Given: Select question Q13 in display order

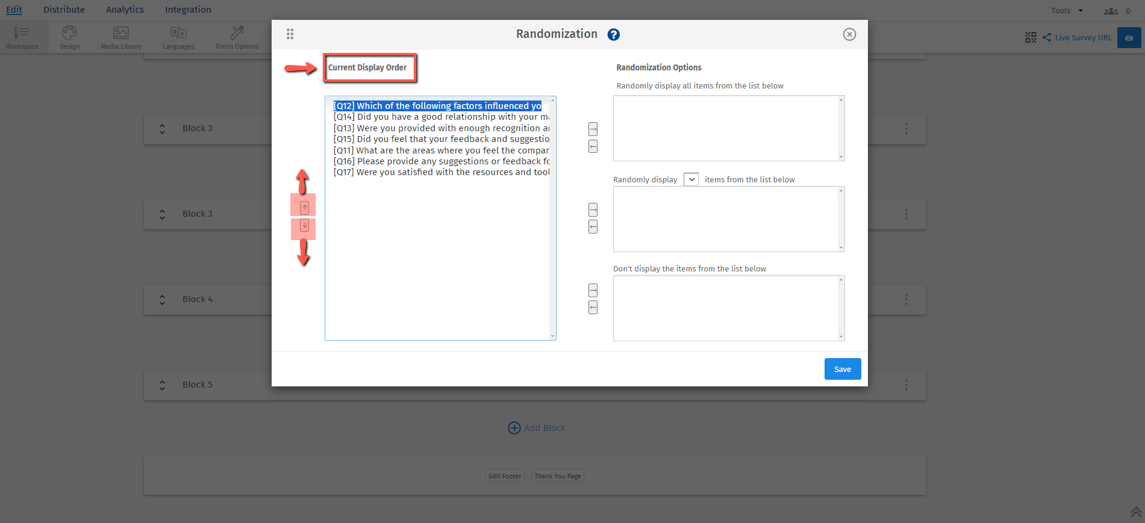Looking at the screenshot, I should tap(441, 128).
